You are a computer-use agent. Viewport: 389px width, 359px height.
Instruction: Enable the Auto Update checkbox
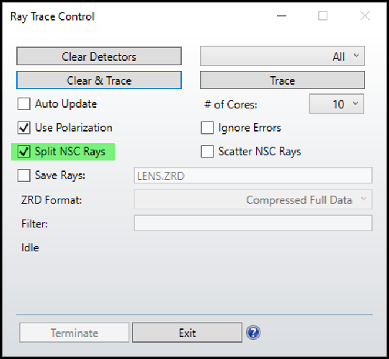[24, 104]
